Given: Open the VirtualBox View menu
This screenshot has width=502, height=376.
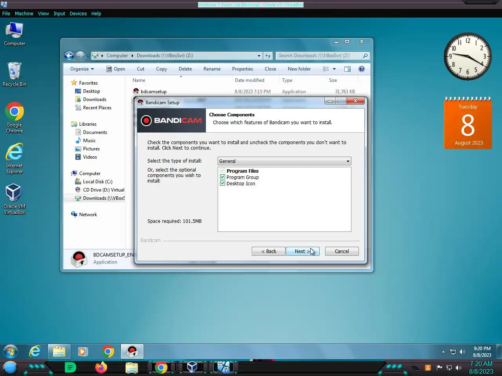Looking at the screenshot, I should click(43, 13).
